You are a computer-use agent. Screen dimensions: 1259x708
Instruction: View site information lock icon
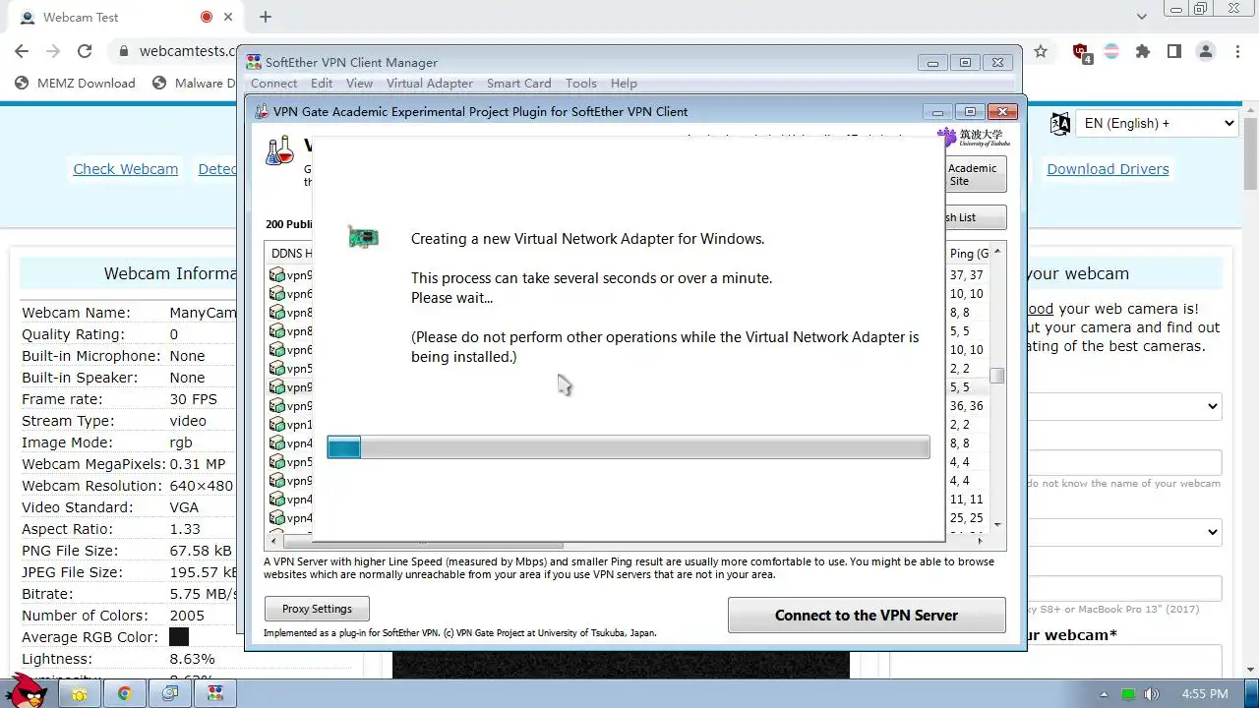124,51
